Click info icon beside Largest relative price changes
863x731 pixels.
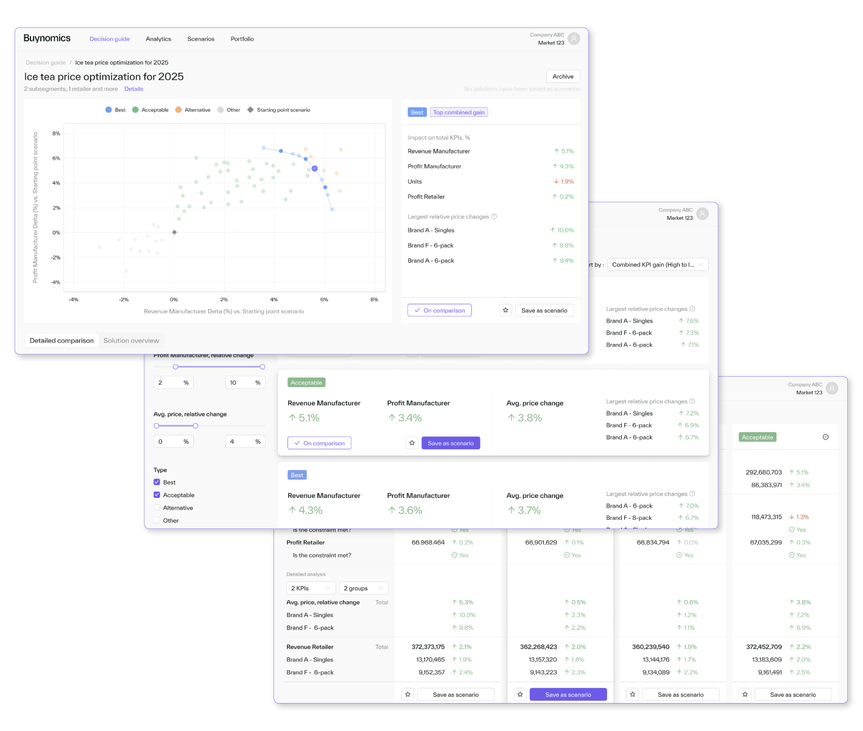tap(494, 217)
